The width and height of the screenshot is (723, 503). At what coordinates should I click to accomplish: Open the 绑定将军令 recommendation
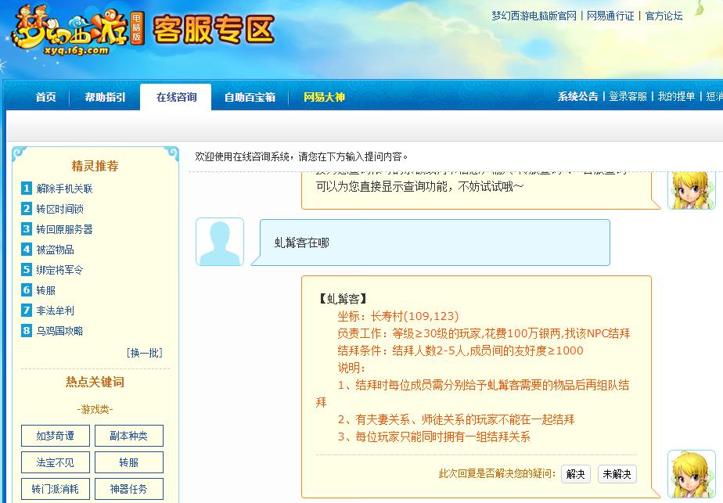point(60,270)
